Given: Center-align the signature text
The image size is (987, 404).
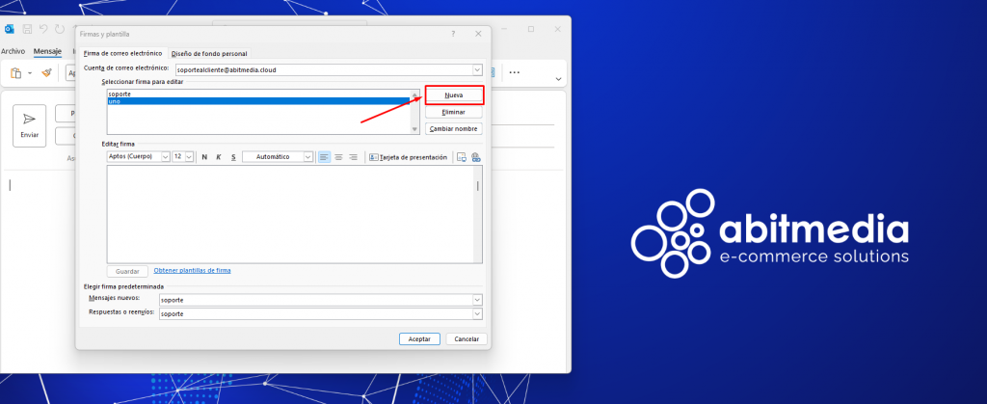Looking at the screenshot, I should pos(338,157).
